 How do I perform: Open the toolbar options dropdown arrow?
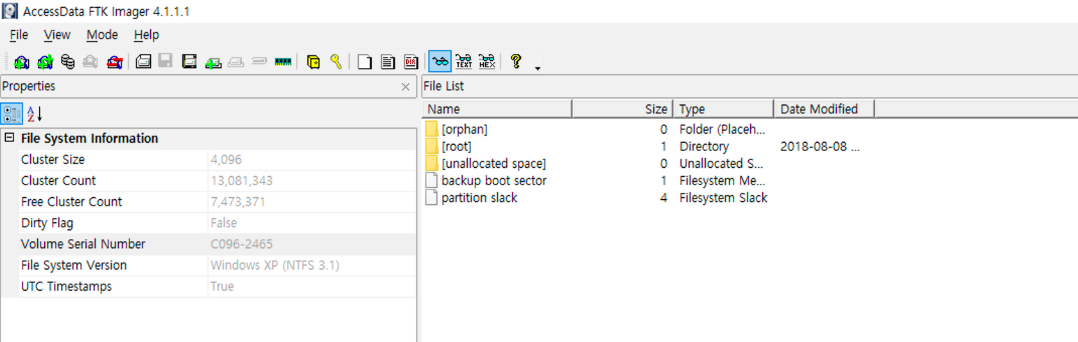pyautogui.click(x=538, y=68)
